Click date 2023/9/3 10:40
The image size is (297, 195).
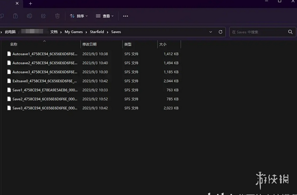pyautogui.click(x=95, y=63)
